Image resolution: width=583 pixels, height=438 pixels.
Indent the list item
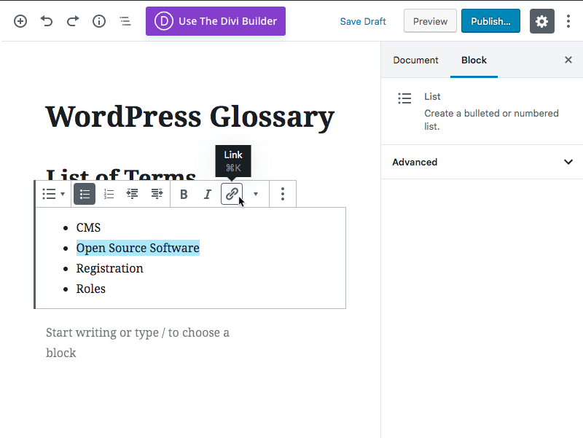point(157,194)
